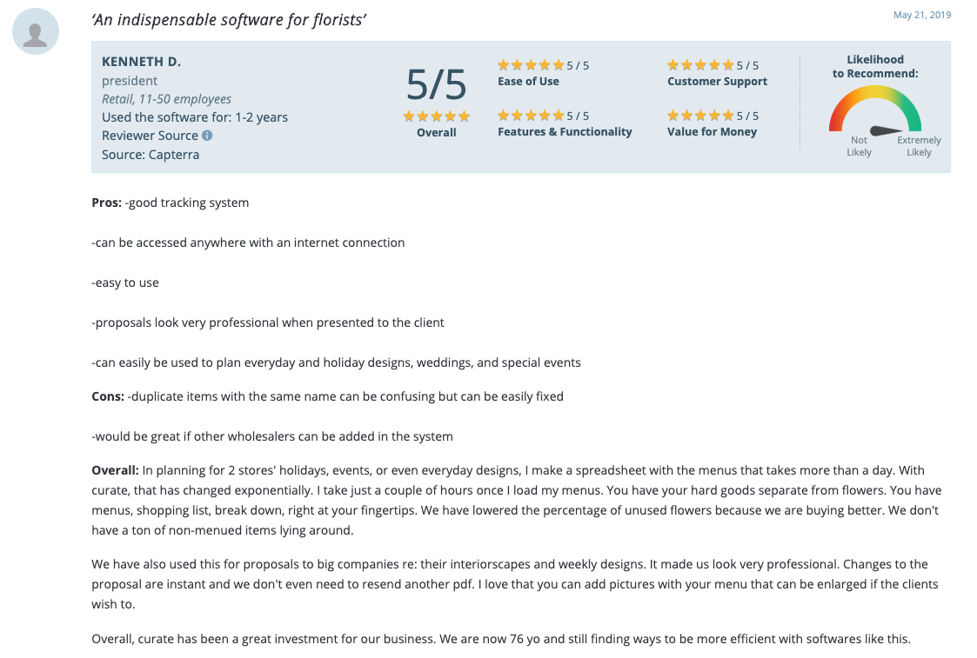Click the 'Not Likely' gauge label
The image size is (977, 658).
[859, 146]
